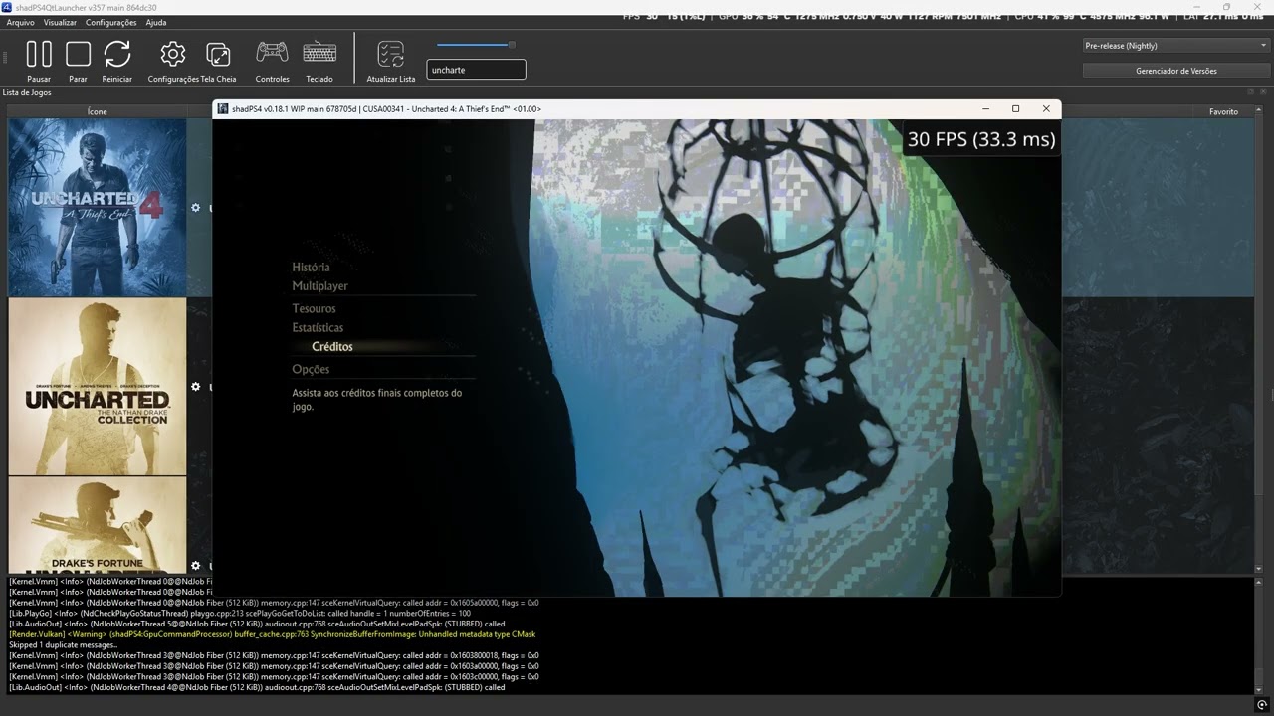Click the shadPS4QtLauncher app icon in title bar

(x=7, y=7)
